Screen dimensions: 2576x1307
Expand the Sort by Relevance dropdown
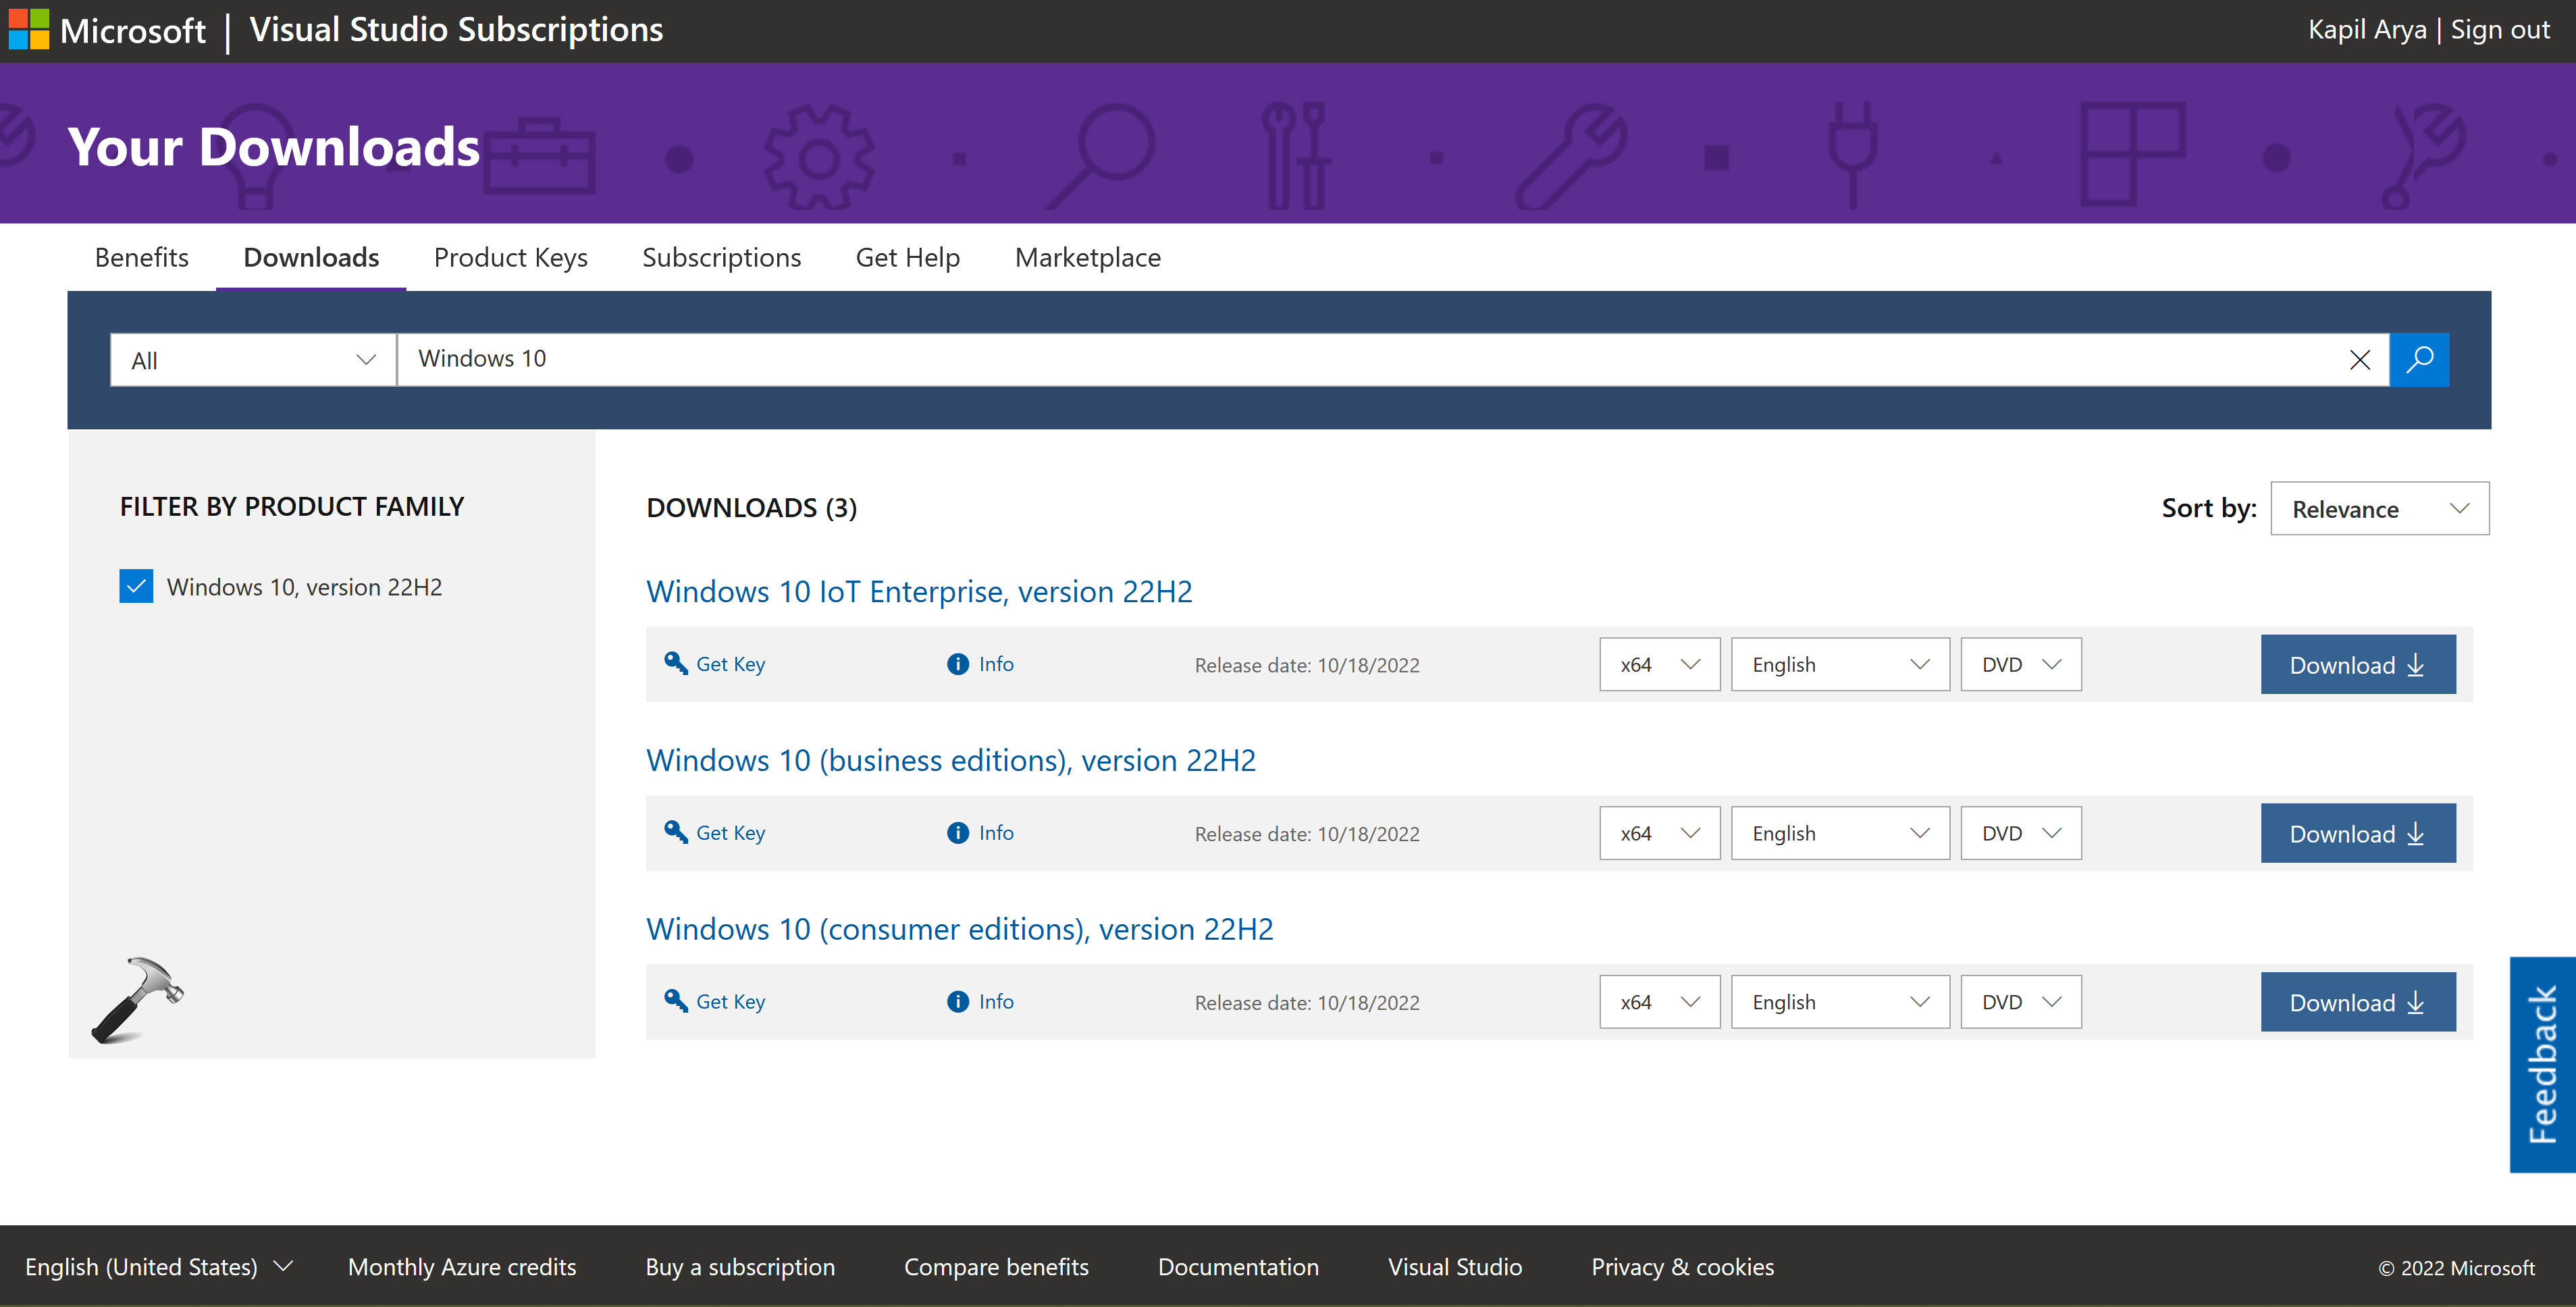[x=2379, y=509]
